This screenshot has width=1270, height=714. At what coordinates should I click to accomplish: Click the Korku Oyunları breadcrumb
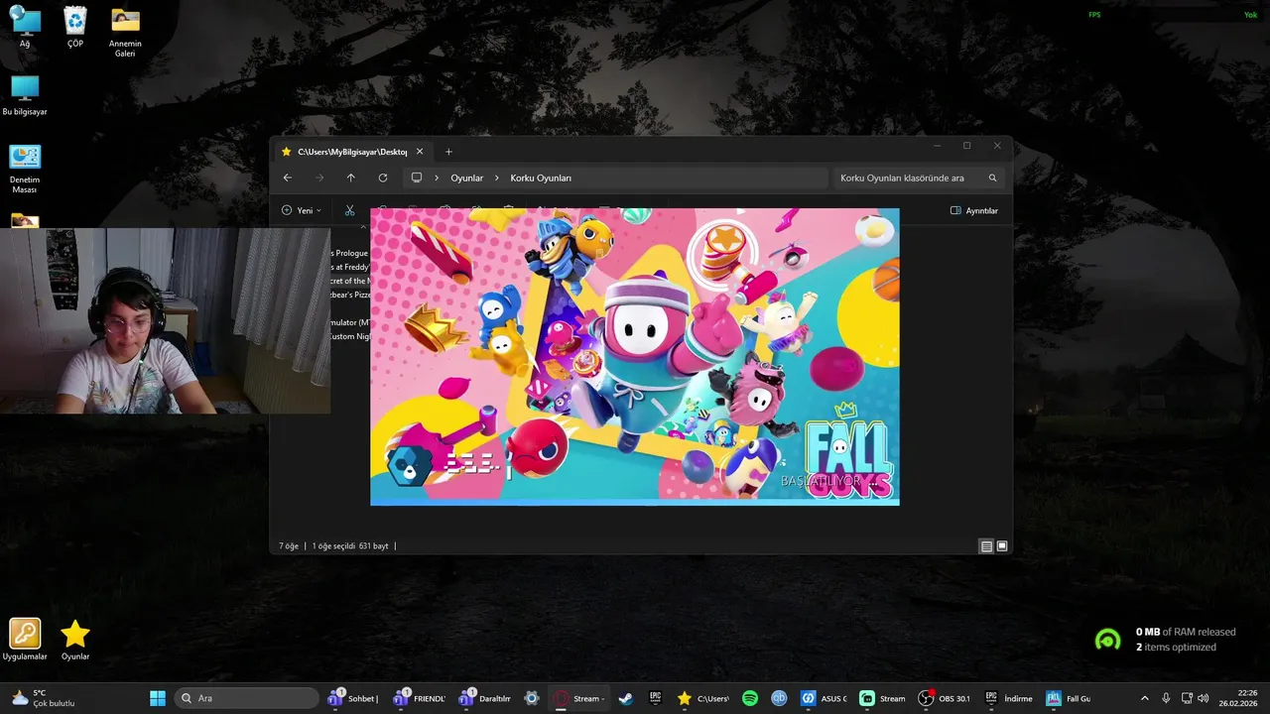[541, 178]
